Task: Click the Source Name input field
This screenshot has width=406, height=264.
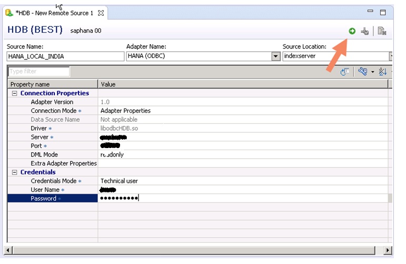Action: pyautogui.click(x=65, y=56)
